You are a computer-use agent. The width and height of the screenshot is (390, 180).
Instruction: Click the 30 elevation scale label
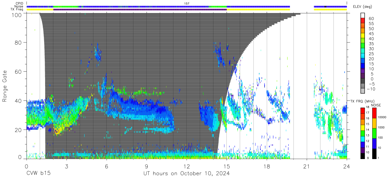pyautogui.click(x=372, y=49)
